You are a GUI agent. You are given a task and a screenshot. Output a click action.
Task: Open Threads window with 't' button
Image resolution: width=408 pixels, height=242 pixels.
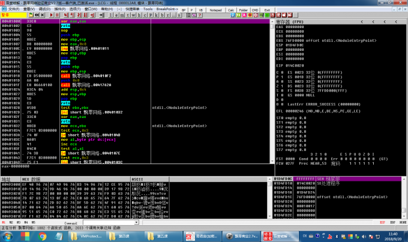pyautogui.click(x=128, y=15)
